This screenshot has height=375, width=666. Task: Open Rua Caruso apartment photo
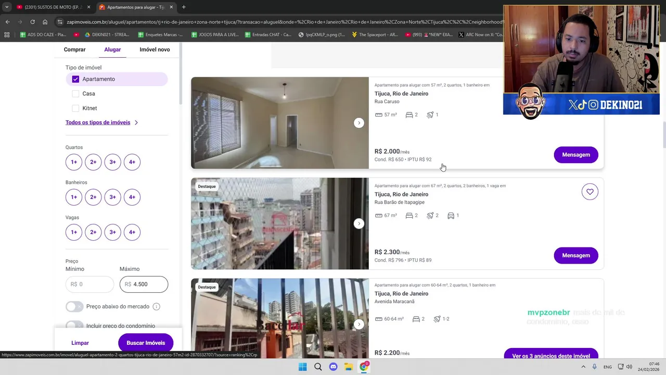[279, 123]
